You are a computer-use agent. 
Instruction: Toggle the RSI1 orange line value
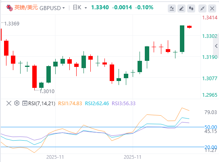(x=70, y=104)
